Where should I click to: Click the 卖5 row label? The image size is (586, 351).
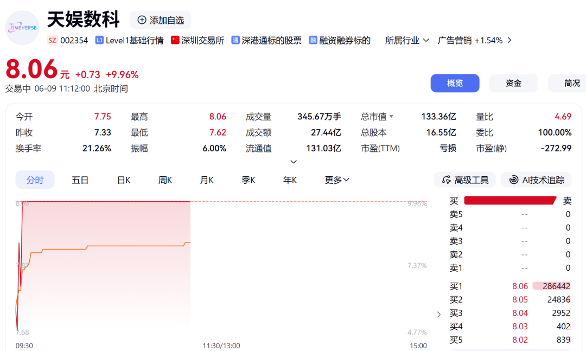(x=456, y=214)
